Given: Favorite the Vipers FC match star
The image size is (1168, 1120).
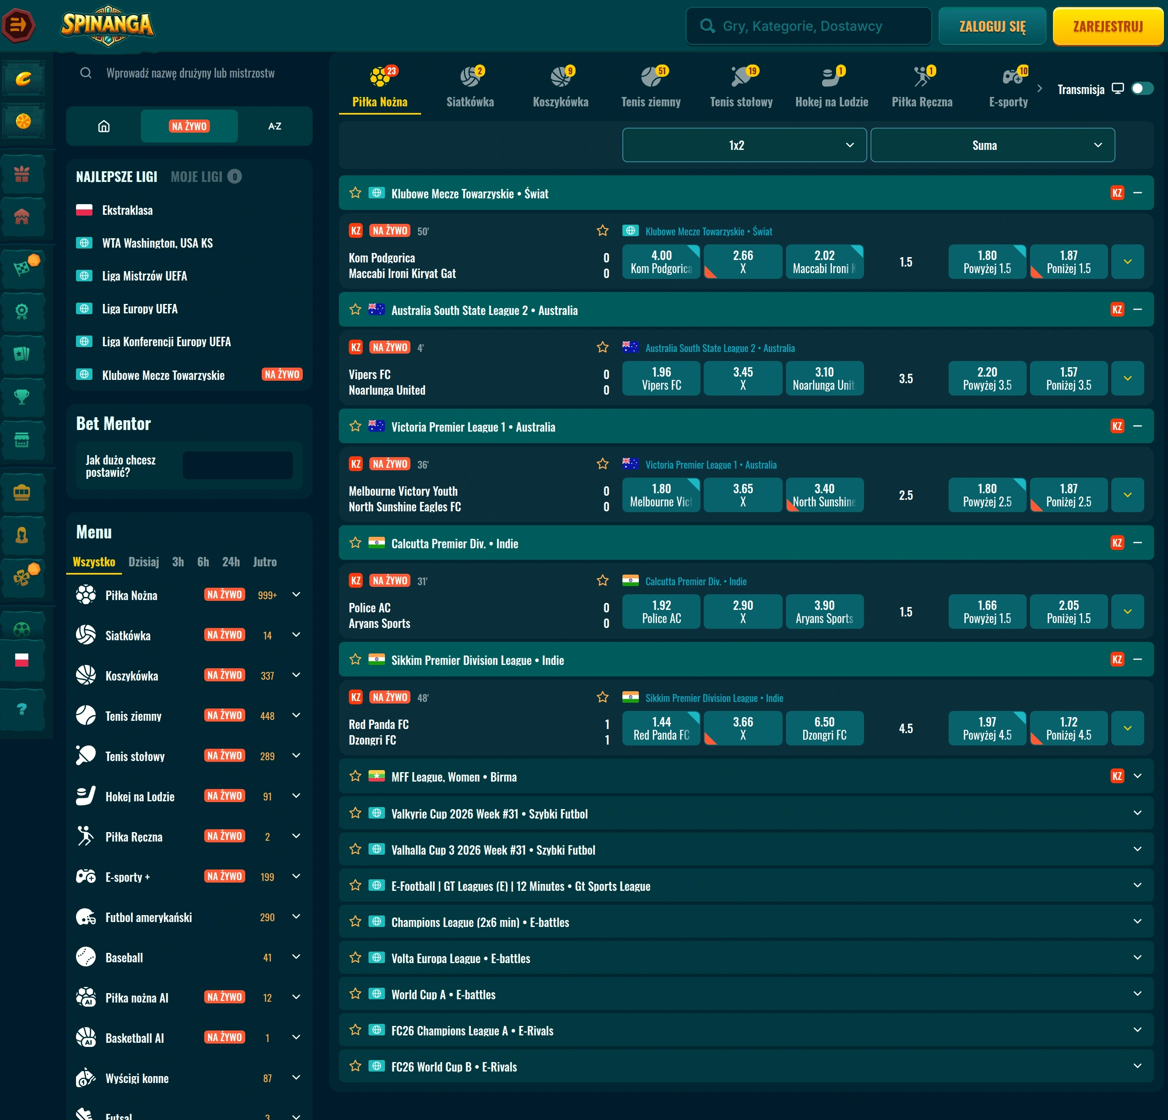Looking at the screenshot, I should pos(602,347).
